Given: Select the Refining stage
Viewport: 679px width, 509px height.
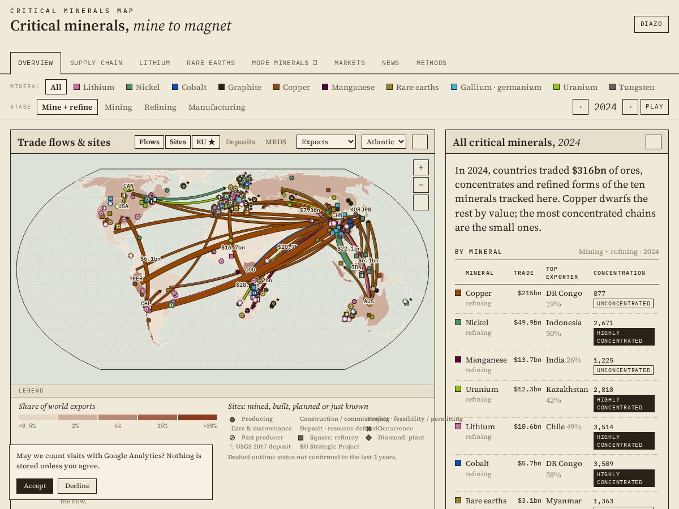Looking at the screenshot, I should pyautogui.click(x=160, y=107).
